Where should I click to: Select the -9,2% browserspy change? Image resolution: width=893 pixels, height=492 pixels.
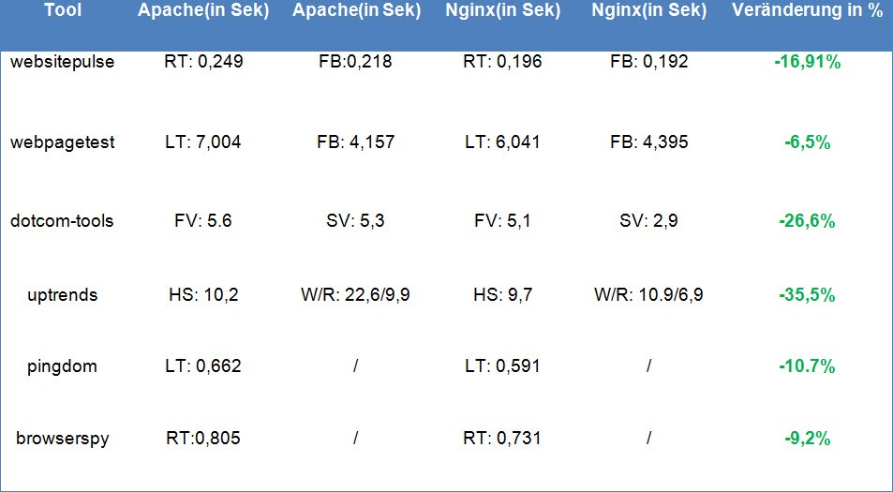pos(807,439)
